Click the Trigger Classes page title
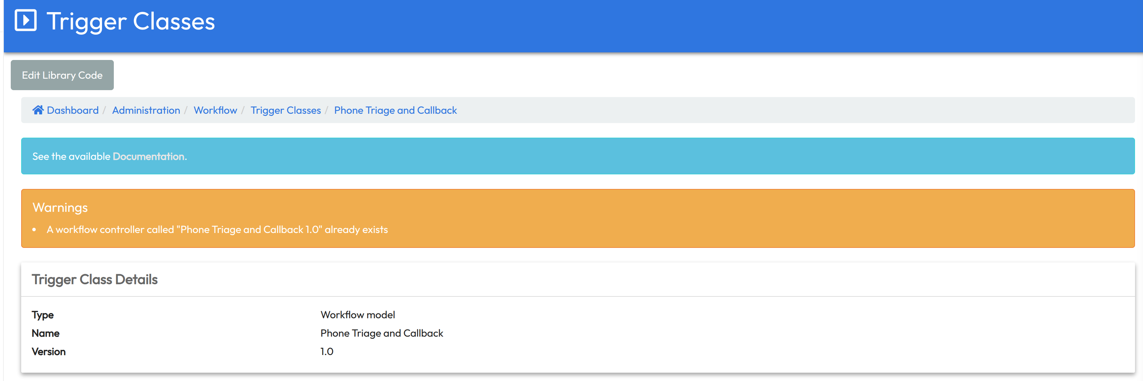Image resolution: width=1143 pixels, height=381 pixels. tap(131, 22)
